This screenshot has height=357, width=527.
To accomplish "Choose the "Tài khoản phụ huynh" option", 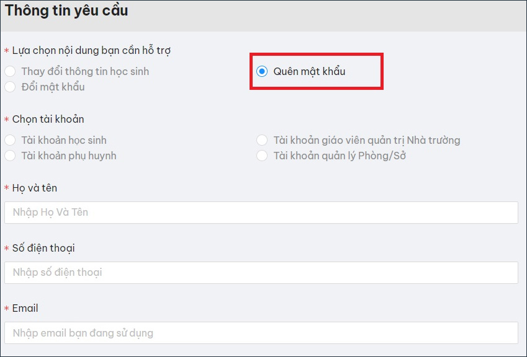I will click(10, 156).
